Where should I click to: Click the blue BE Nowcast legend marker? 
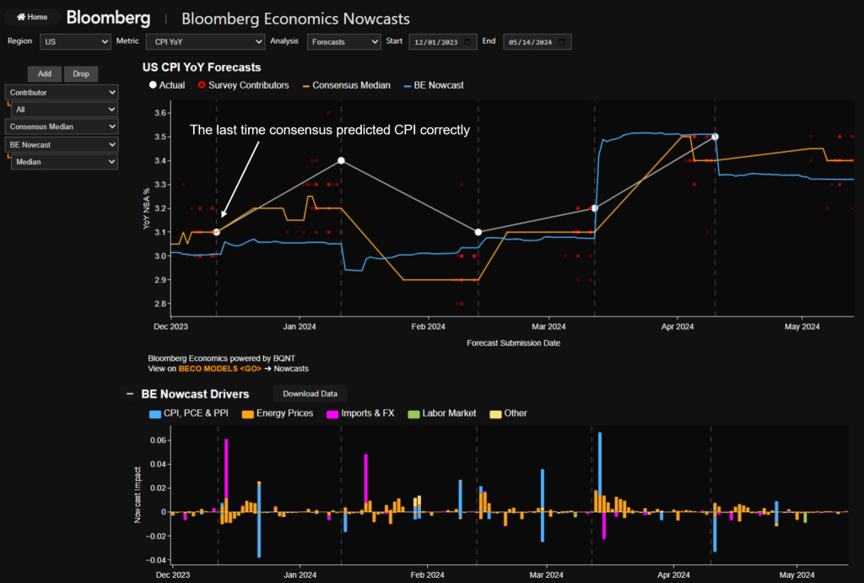pyautogui.click(x=409, y=85)
